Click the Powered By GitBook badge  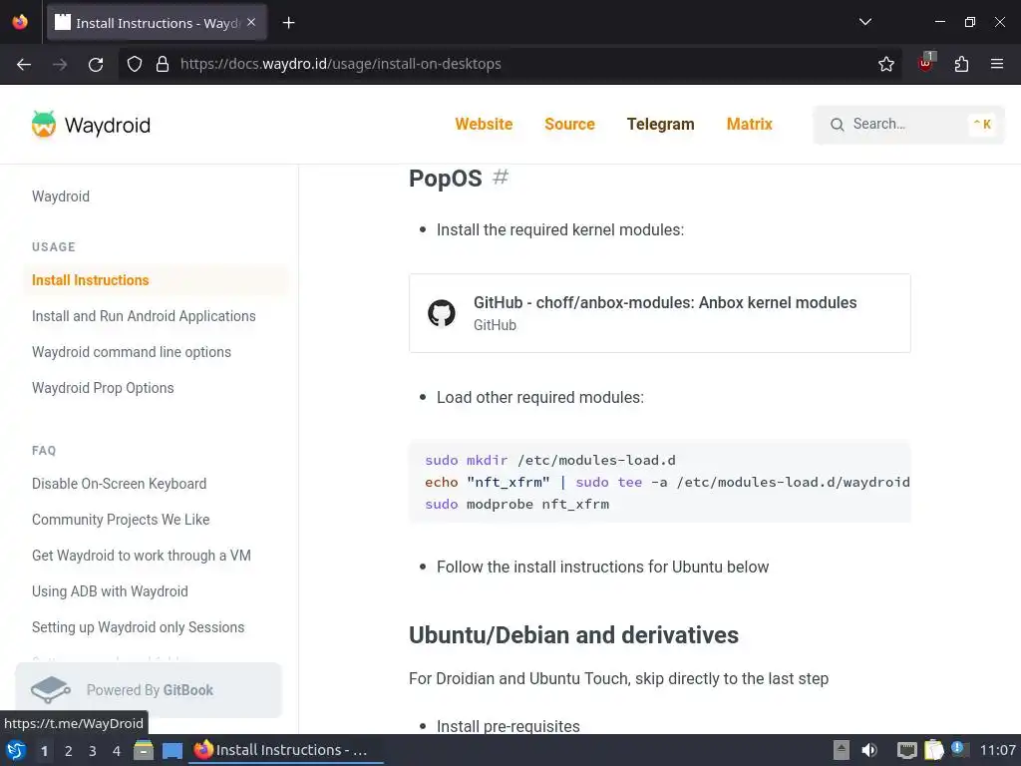(x=149, y=690)
